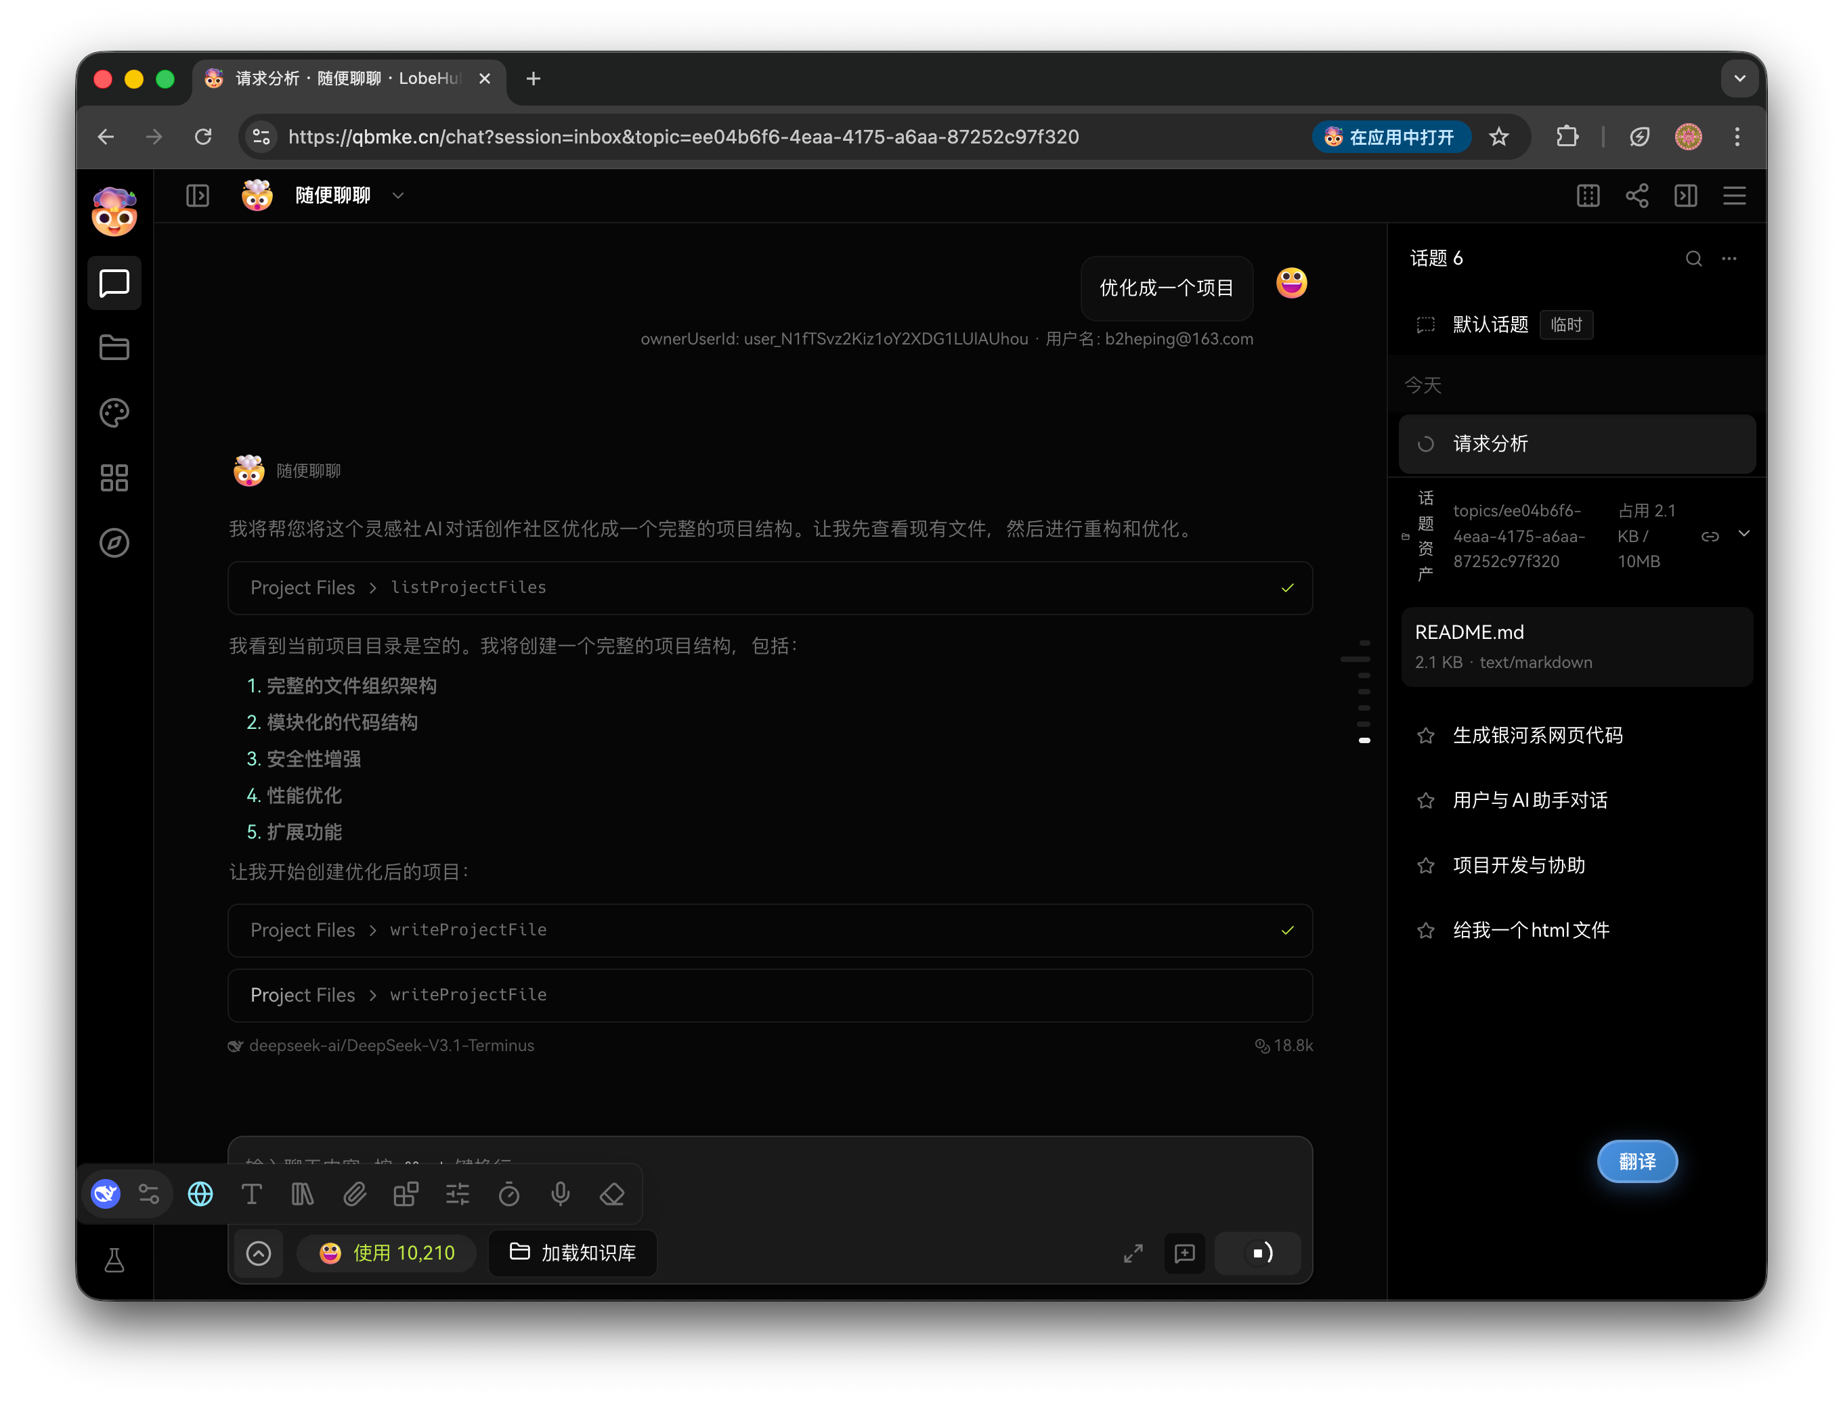Open the discover grid icon in sidebar
The image size is (1843, 1401).
coord(114,477)
